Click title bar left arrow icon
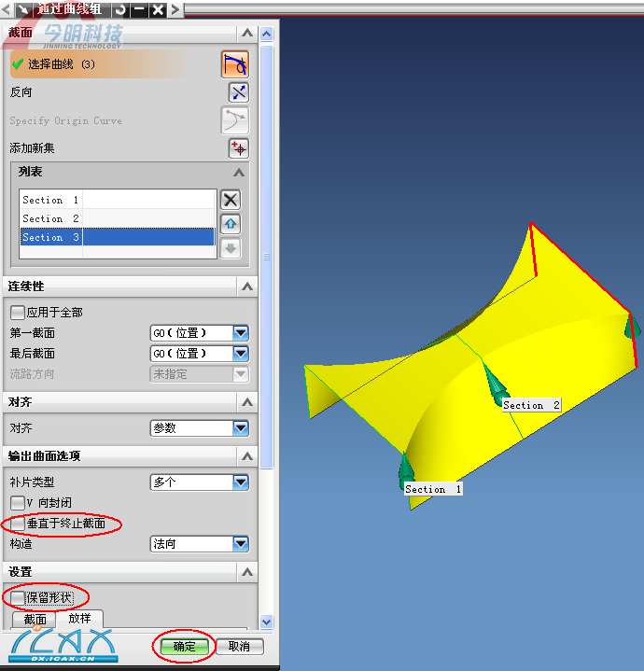The image size is (644, 671). tap(6, 9)
